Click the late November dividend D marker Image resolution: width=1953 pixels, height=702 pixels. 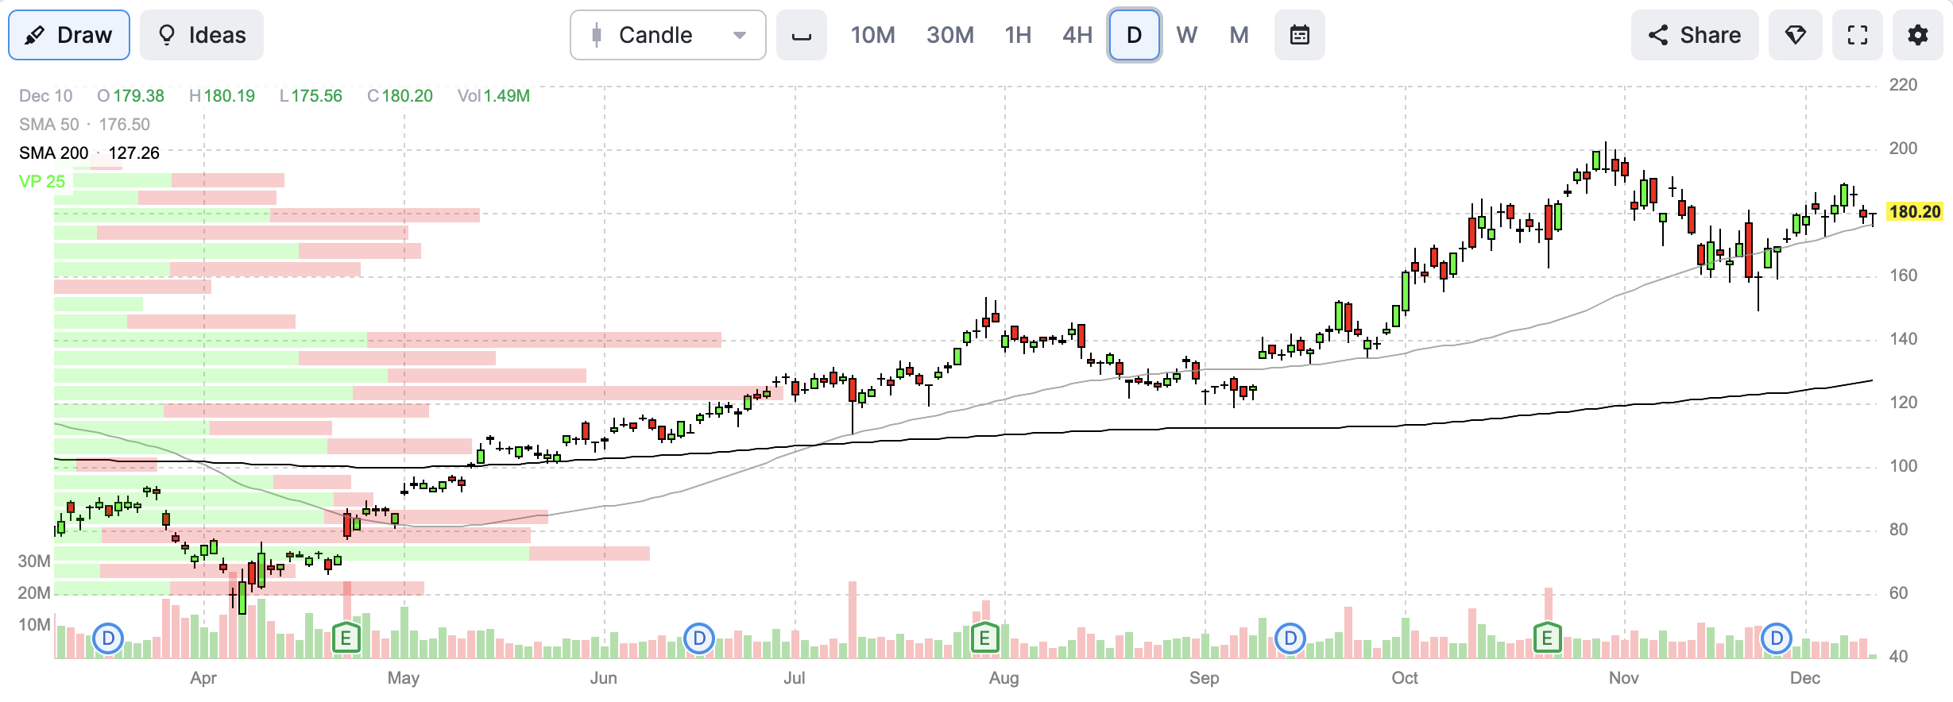click(1777, 638)
